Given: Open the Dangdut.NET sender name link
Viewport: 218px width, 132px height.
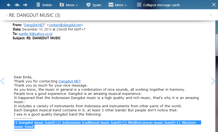Looking at the screenshot, I should tap(34, 25).
